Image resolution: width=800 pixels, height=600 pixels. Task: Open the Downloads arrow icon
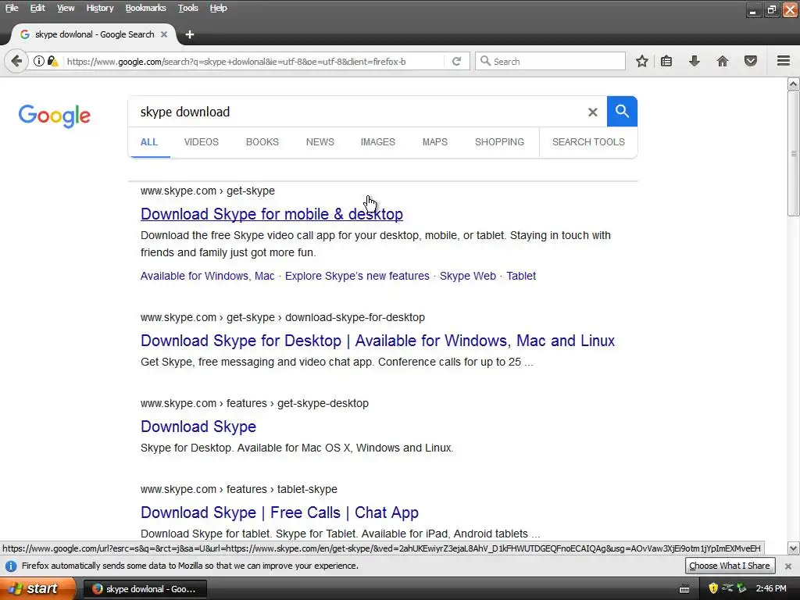click(695, 61)
